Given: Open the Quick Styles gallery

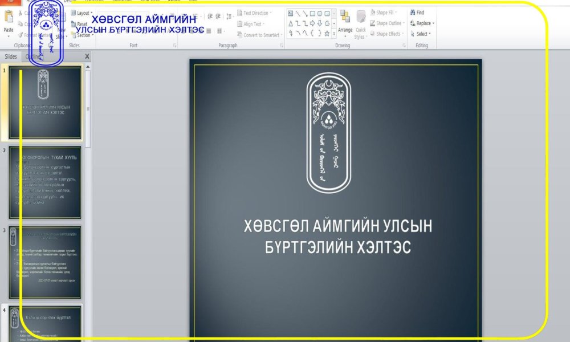Looking at the screenshot, I should 361,25.
